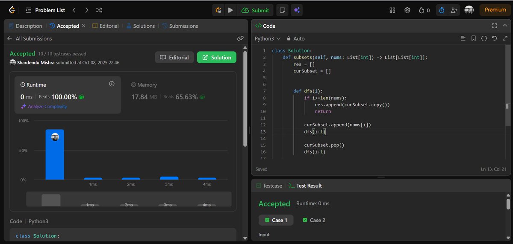Open the layout manager icon

[x=393, y=10]
